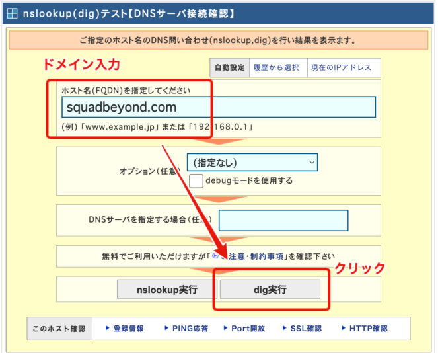Click the blue triangle before HTTP確認
The image size is (438, 353).
344,328
